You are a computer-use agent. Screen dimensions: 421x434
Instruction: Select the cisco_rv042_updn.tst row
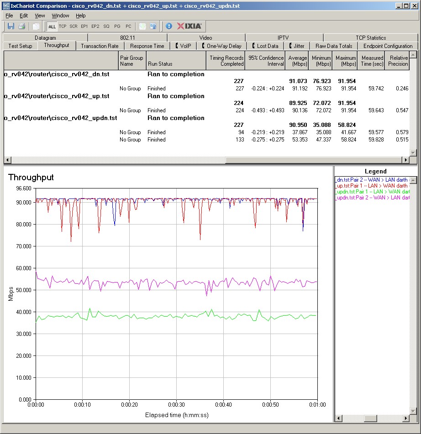click(207, 118)
